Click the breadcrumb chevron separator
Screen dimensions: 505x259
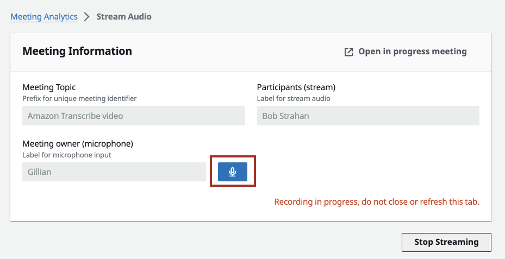point(86,17)
